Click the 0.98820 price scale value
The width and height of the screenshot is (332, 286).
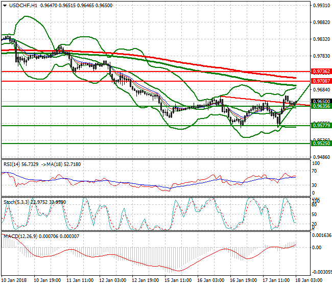tap(322, 22)
